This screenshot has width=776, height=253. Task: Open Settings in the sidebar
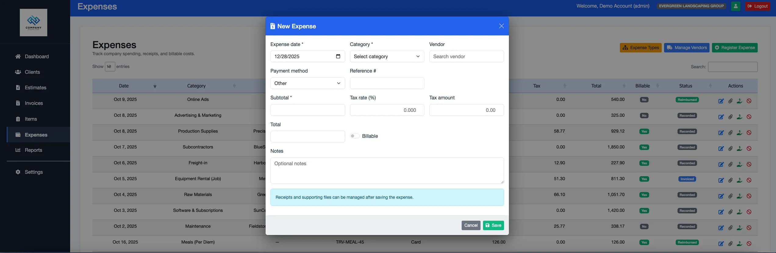click(34, 172)
